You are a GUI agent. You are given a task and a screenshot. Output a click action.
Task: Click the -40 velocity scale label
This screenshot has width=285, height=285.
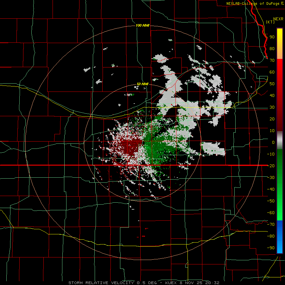271,189
